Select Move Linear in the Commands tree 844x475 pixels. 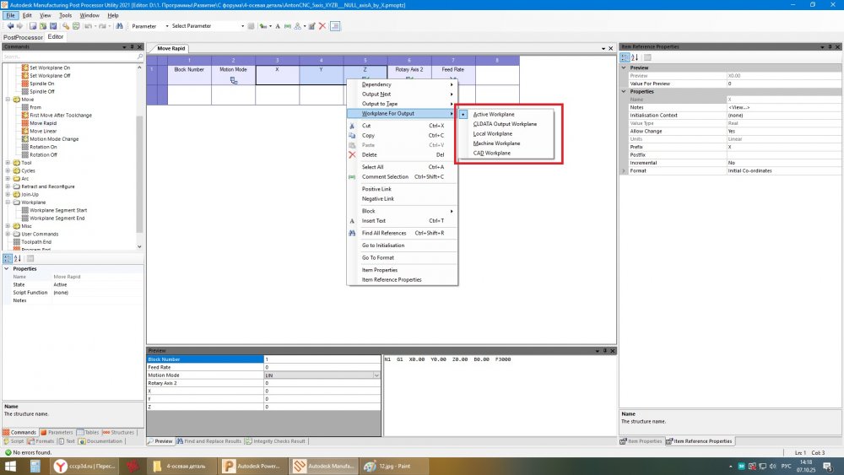[x=43, y=131]
